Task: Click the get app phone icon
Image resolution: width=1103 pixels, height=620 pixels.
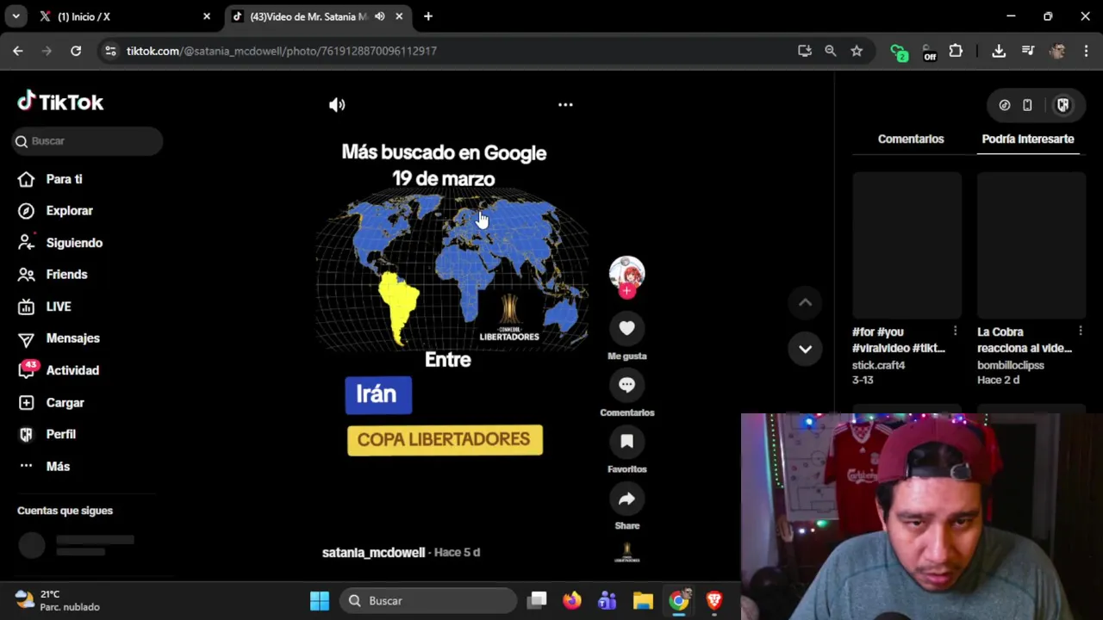Action: point(1027,105)
